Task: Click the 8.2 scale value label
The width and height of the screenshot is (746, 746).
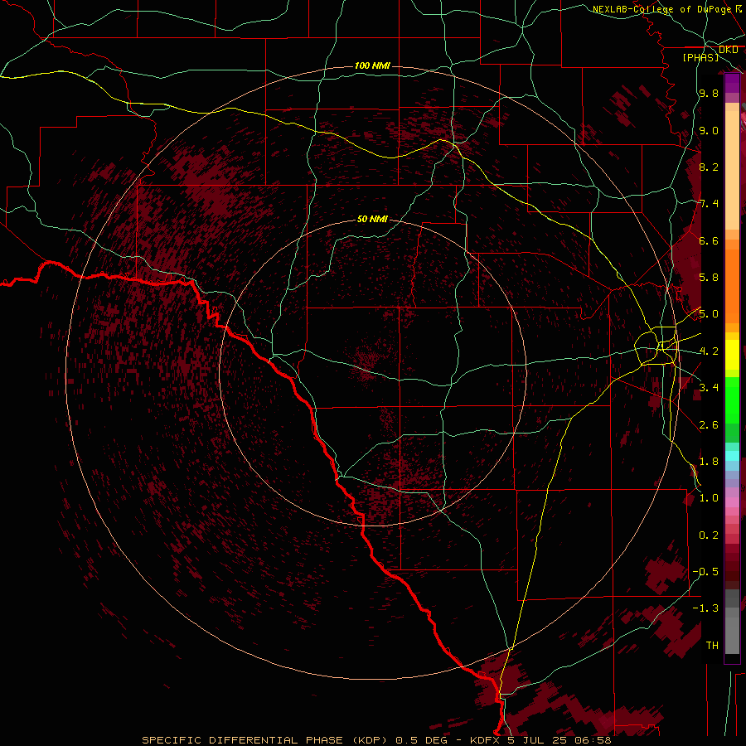Action: [709, 167]
